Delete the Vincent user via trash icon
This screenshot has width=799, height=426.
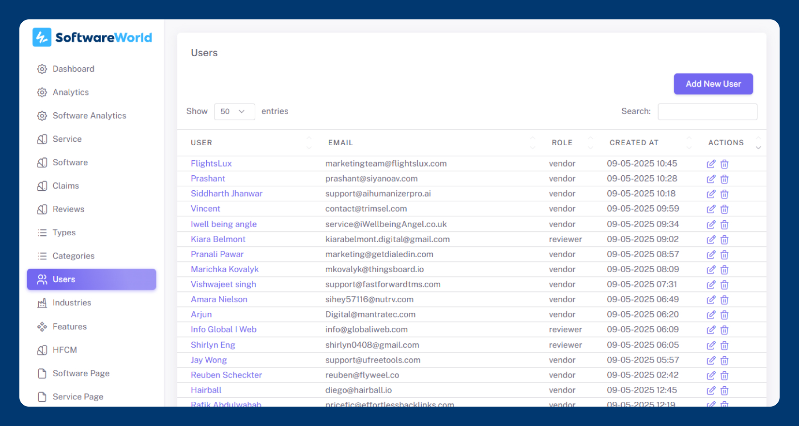pyautogui.click(x=724, y=209)
